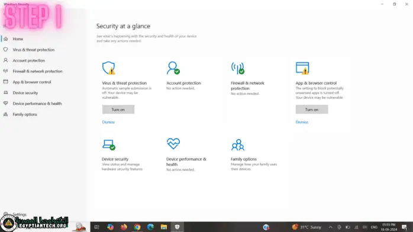The width and height of the screenshot is (413, 232).
Task: Click the antenna icon beside Firewall & network protection in sidebar
Action: 5,71
